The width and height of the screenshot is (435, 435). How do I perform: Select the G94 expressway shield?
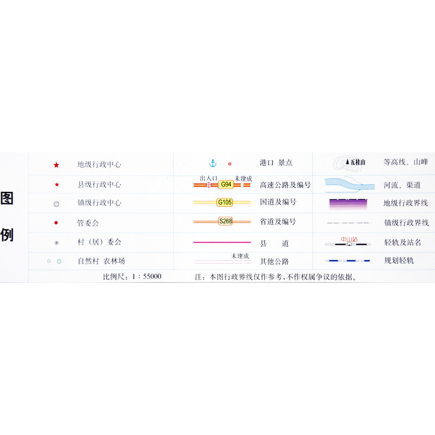[226, 184]
